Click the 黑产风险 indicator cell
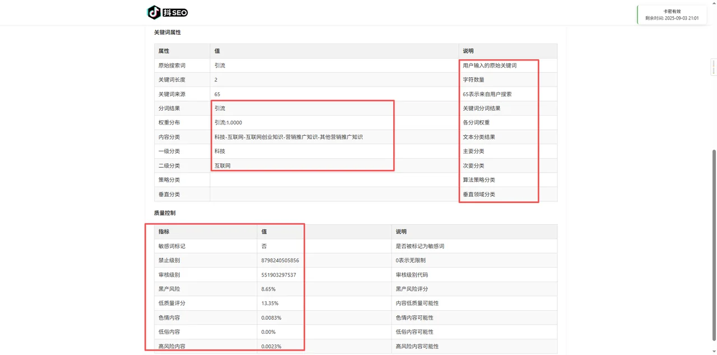717x355 pixels. coord(206,289)
